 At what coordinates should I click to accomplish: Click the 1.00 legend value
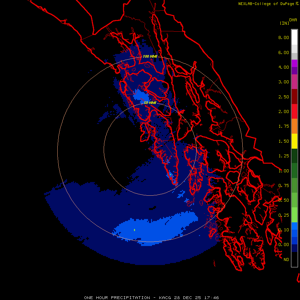(284, 171)
